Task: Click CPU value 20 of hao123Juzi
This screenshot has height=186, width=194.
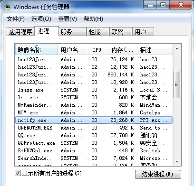Action: point(94,74)
